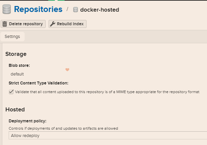Click the trash can icon
Image resolution: width=207 pixels, height=145 pixels.
pos(5,24)
